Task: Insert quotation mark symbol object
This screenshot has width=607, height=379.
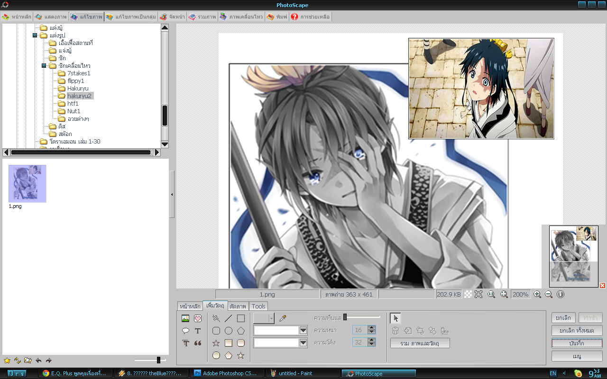Action: (198, 343)
